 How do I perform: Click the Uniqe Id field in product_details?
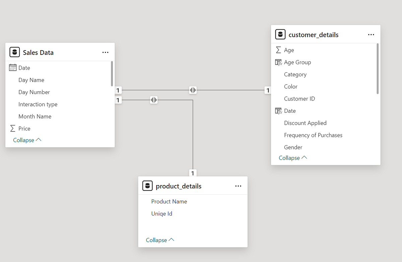tap(162, 213)
